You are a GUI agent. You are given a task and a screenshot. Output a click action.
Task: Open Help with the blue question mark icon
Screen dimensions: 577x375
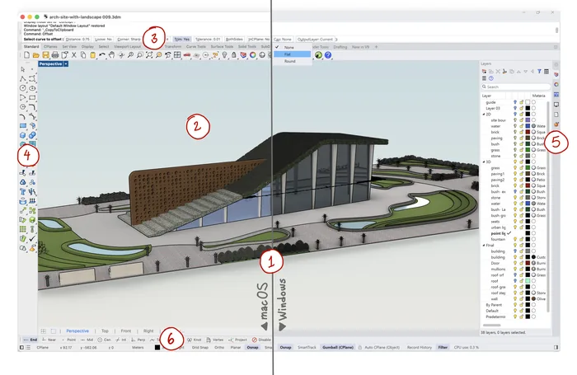[x=328, y=55]
